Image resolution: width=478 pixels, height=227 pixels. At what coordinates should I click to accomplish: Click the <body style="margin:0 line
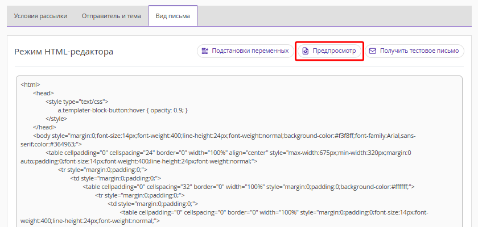(x=218, y=140)
